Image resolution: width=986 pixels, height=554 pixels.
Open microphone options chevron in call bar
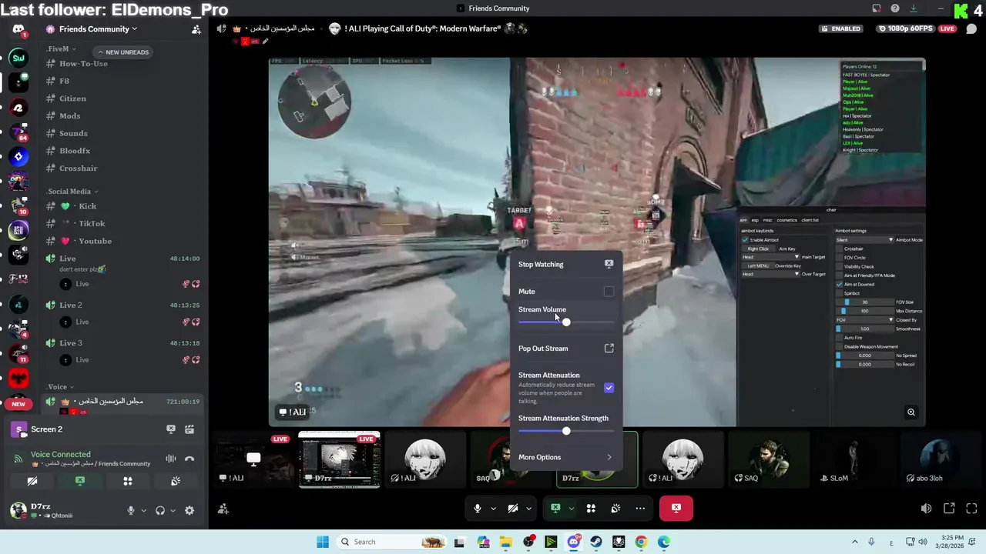pos(493,509)
